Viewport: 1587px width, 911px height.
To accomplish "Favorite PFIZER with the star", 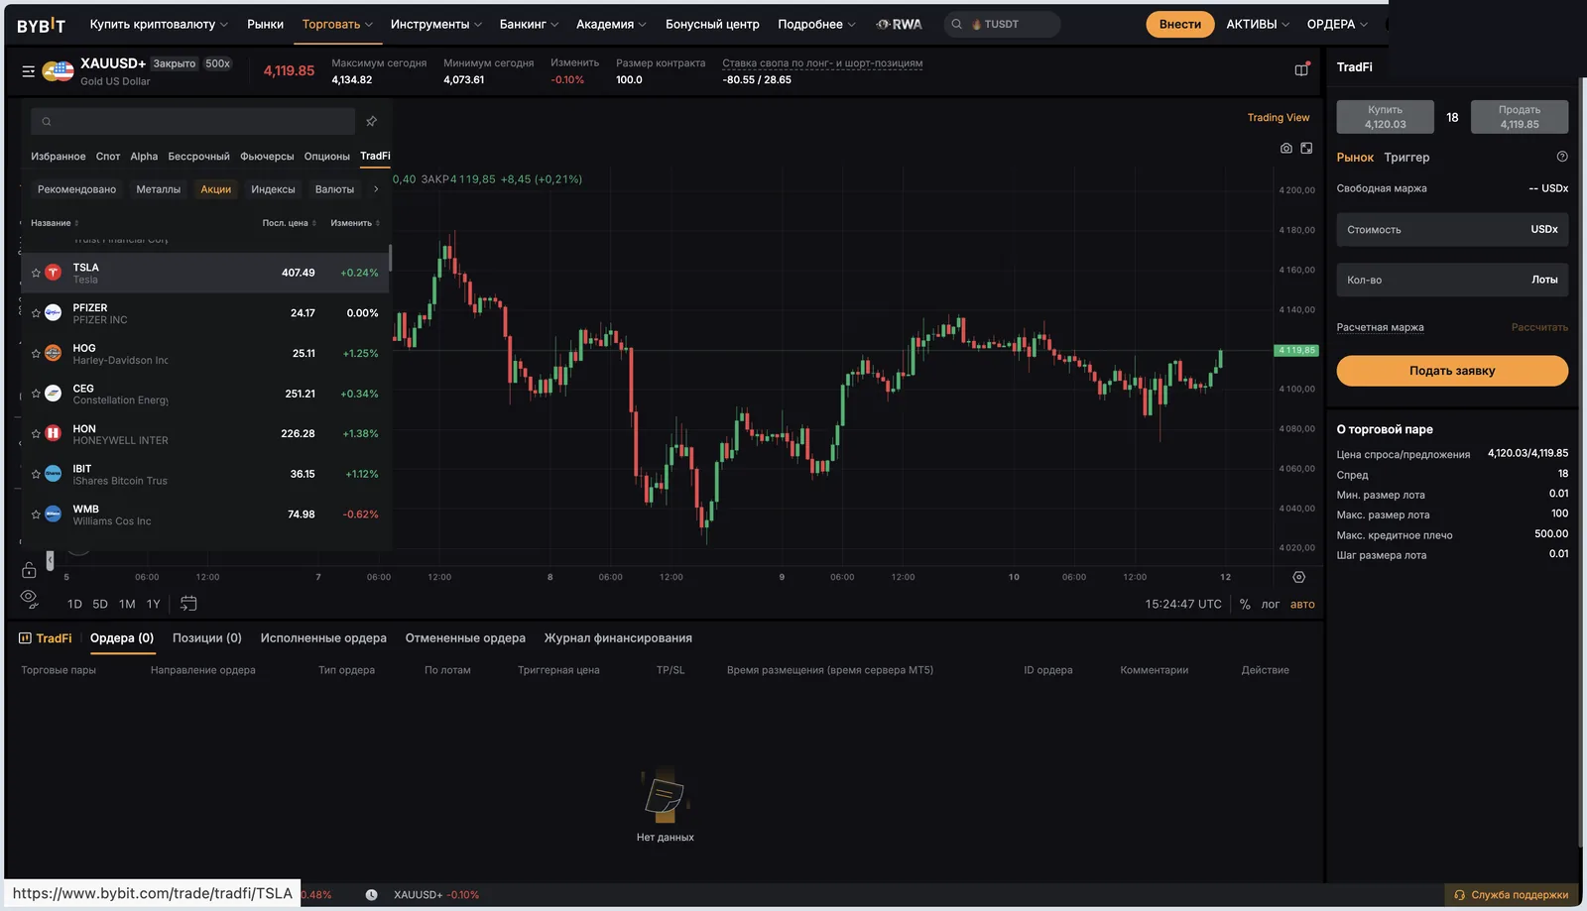I will [36, 313].
